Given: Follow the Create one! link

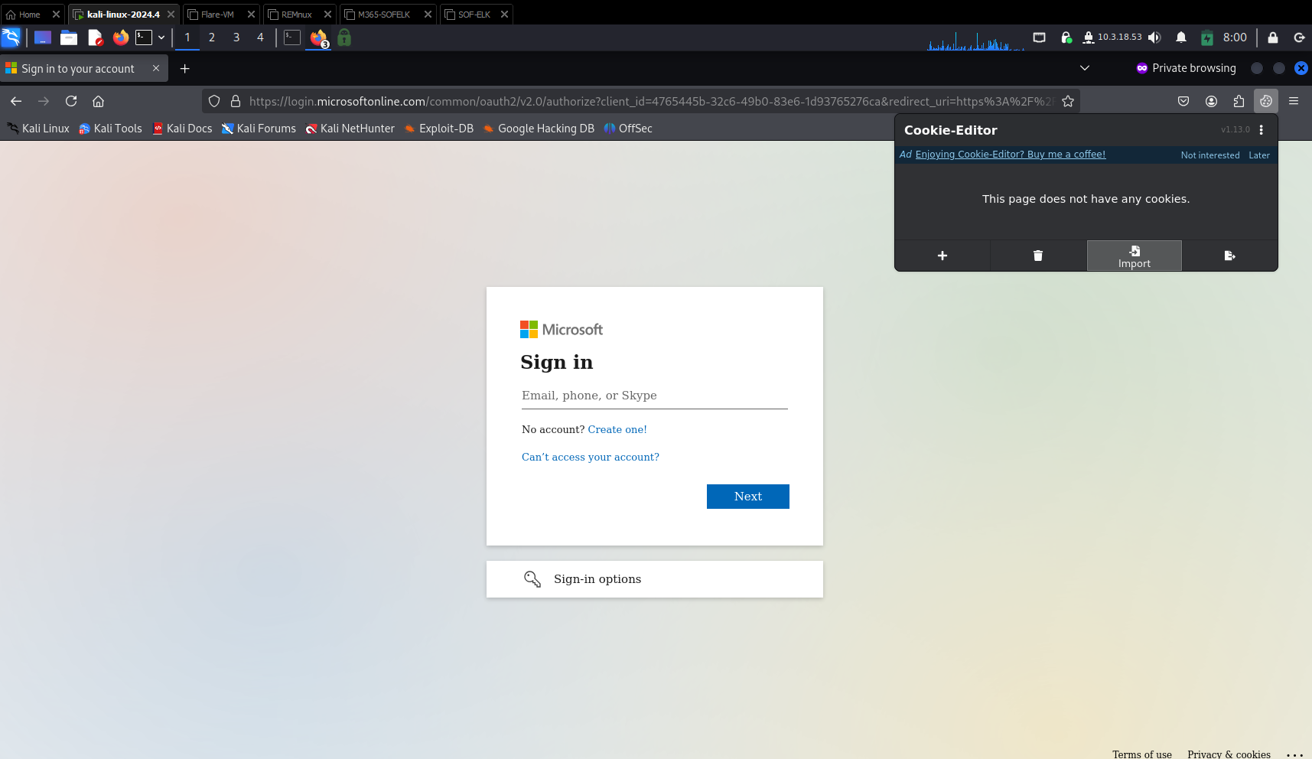Looking at the screenshot, I should [617, 429].
